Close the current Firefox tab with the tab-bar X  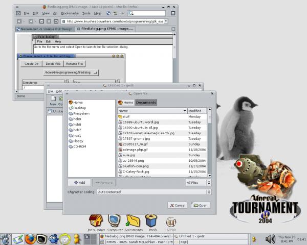(x=173, y=29)
